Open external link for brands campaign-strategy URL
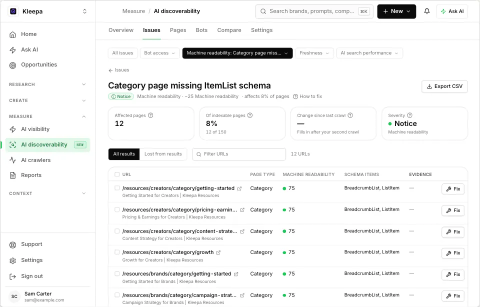Viewport: 480px width, 307px height. tap(242, 295)
